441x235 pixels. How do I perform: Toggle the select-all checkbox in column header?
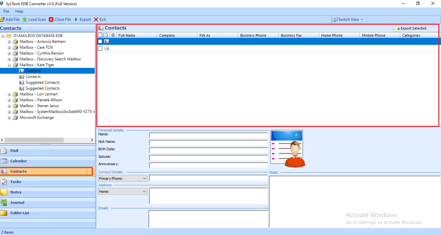tap(100, 35)
